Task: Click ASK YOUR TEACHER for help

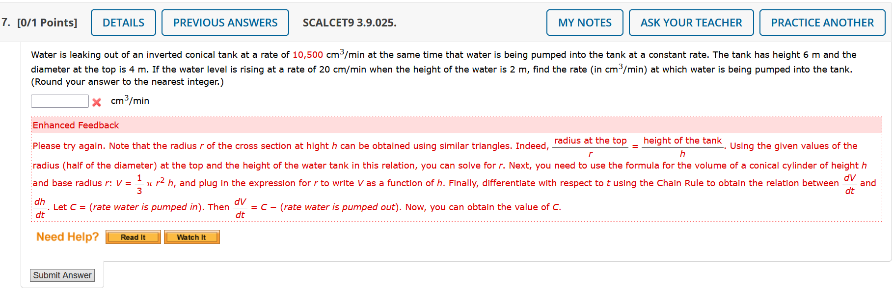Action: (x=691, y=22)
